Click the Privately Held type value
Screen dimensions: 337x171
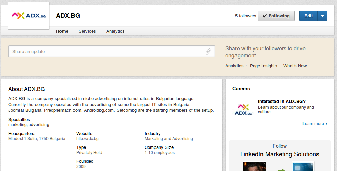(89, 153)
